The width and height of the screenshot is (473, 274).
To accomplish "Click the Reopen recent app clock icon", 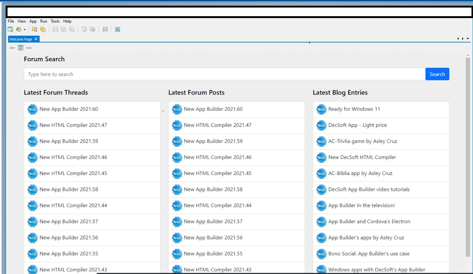I will coord(18,29).
